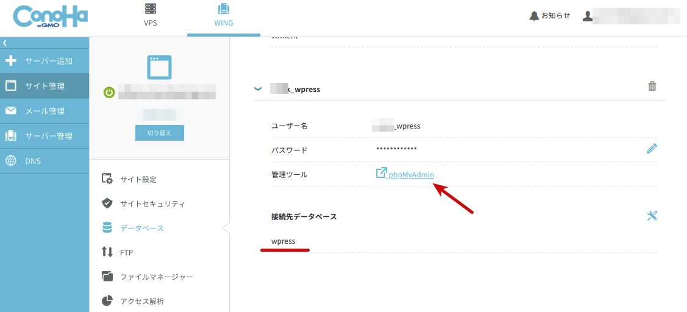Click the database cylinder icon
This screenshot has height=312, width=687.
[x=107, y=228]
